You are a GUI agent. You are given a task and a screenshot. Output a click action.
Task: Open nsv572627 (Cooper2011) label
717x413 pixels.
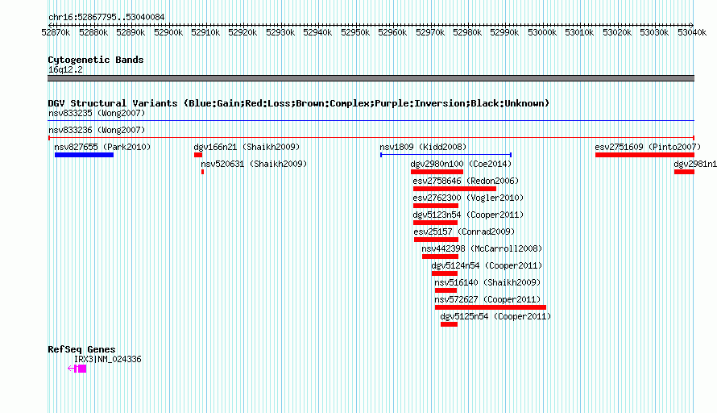point(487,299)
